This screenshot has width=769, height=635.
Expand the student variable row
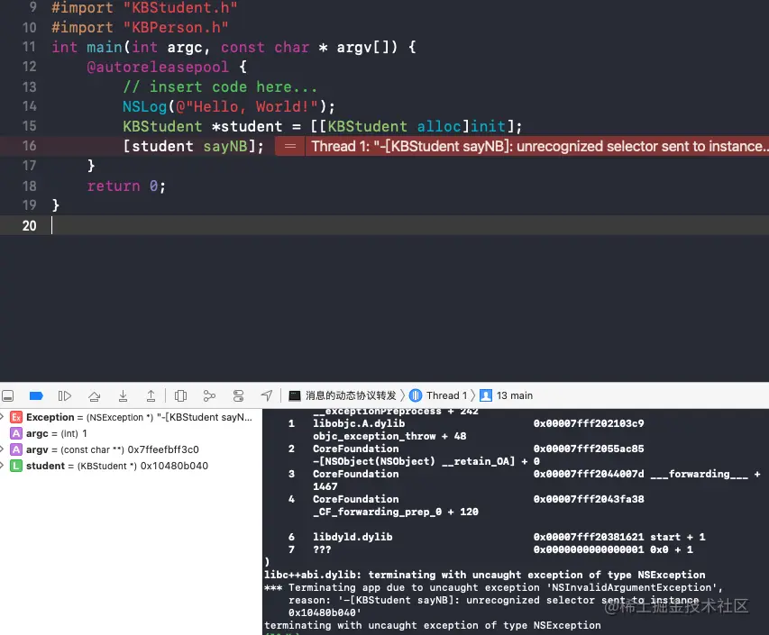(x=2, y=466)
